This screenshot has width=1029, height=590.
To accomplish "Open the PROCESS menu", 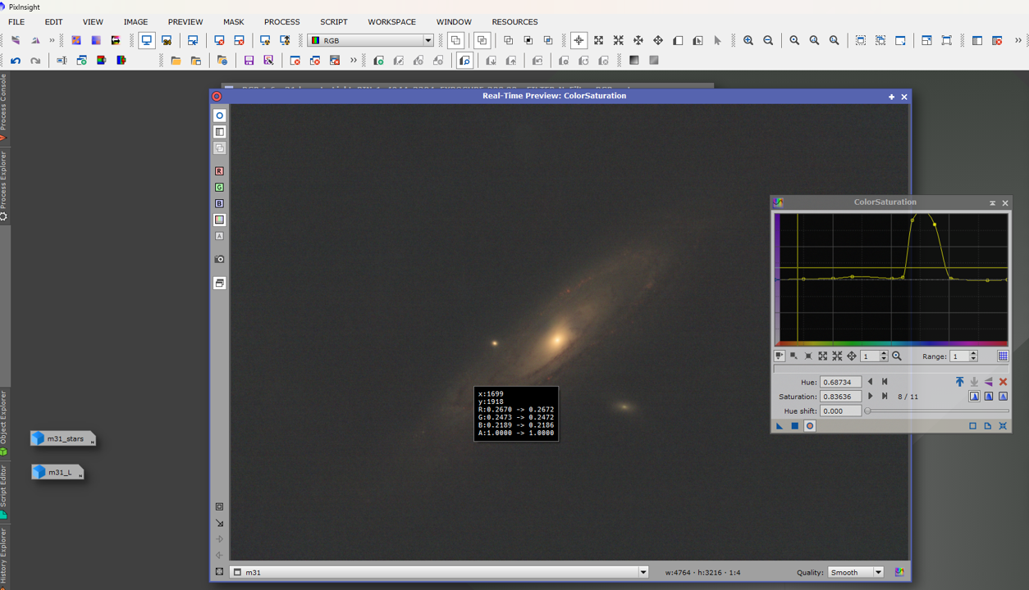I will [x=281, y=22].
